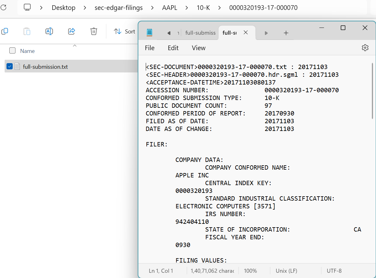This screenshot has width=376, height=278.
Task: Click the Notepad vertical scrollbar thumb
Action: click(x=372, y=90)
